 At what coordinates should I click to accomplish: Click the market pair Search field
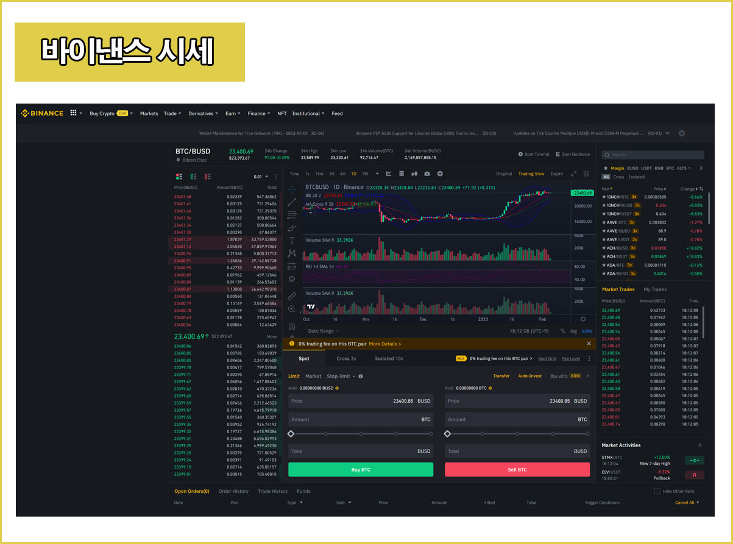[653, 155]
